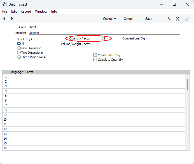Screen dimensions: 194x164
Task: Select row number 16 in the table
Action: click(x=6, y=148)
